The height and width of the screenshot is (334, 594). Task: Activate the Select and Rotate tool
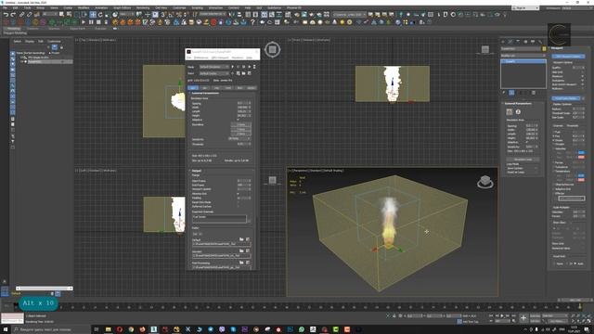tap(100, 15)
